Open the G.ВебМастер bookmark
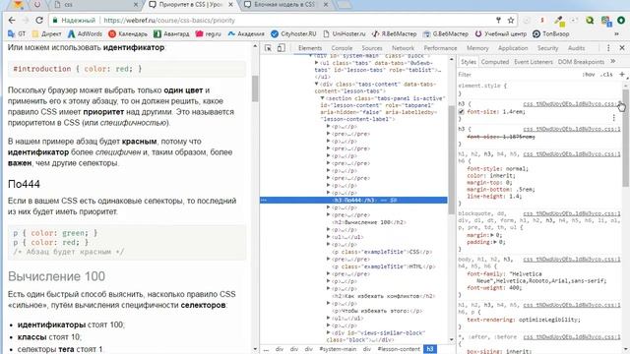Screen dimensions: 630x354 [446, 33]
